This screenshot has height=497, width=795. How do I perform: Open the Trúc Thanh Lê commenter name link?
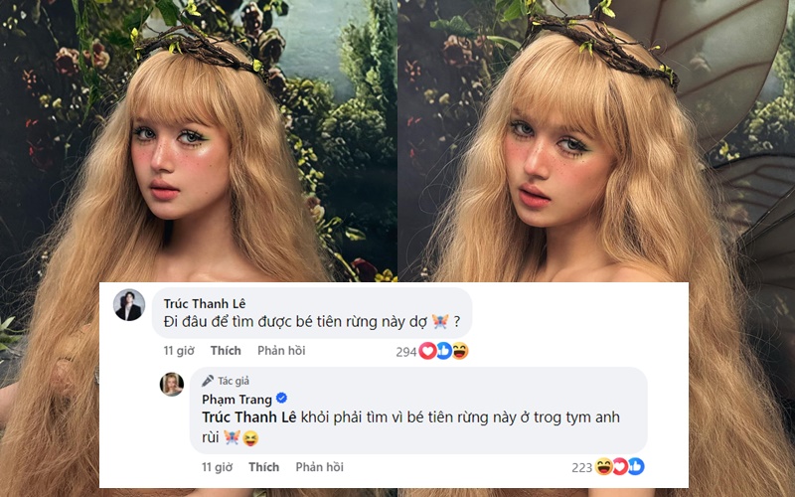click(x=205, y=301)
